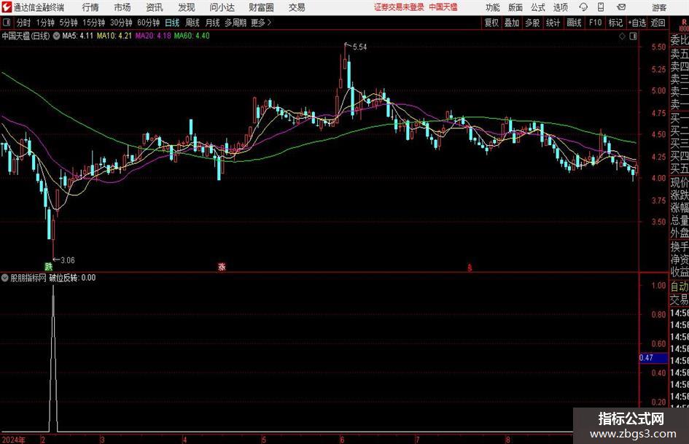Click the 自动 label in side panel
The width and height of the screenshot is (689, 444).
pos(680,287)
